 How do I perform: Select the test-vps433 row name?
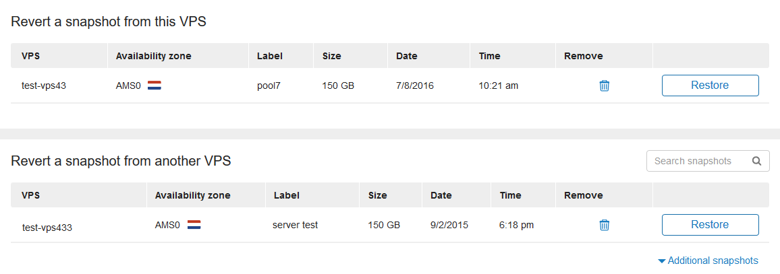47,228
